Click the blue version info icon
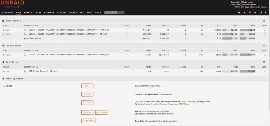 click(x=18, y=7)
